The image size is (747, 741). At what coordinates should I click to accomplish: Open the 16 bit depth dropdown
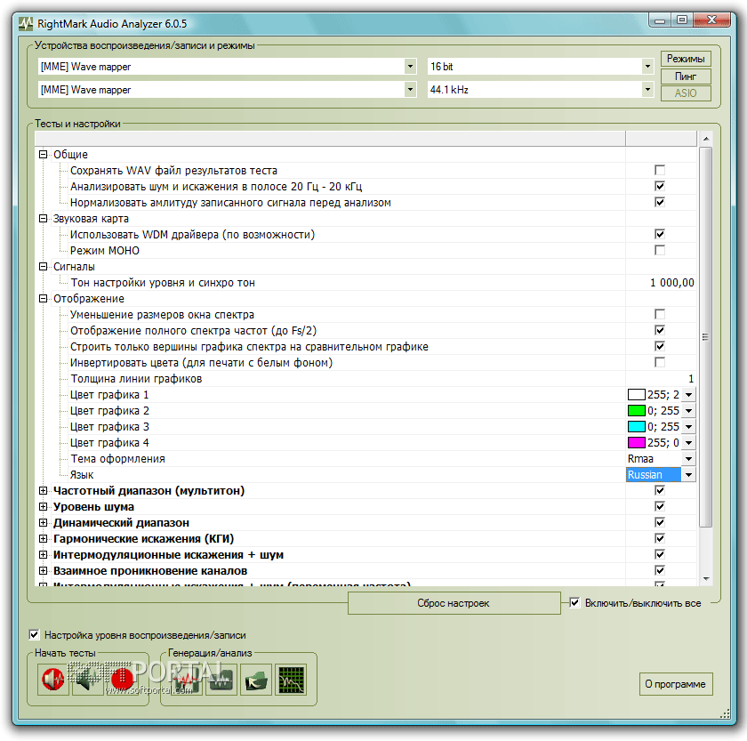[x=647, y=66]
